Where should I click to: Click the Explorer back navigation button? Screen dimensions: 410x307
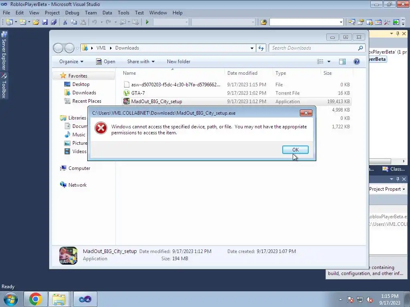58,48
